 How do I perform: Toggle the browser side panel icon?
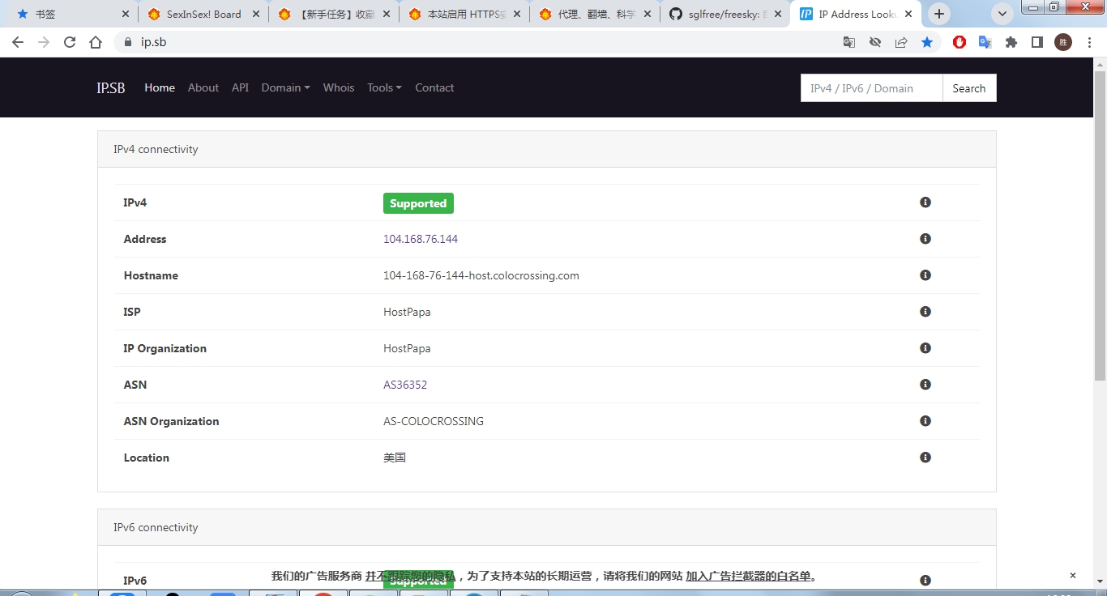click(x=1037, y=42)
